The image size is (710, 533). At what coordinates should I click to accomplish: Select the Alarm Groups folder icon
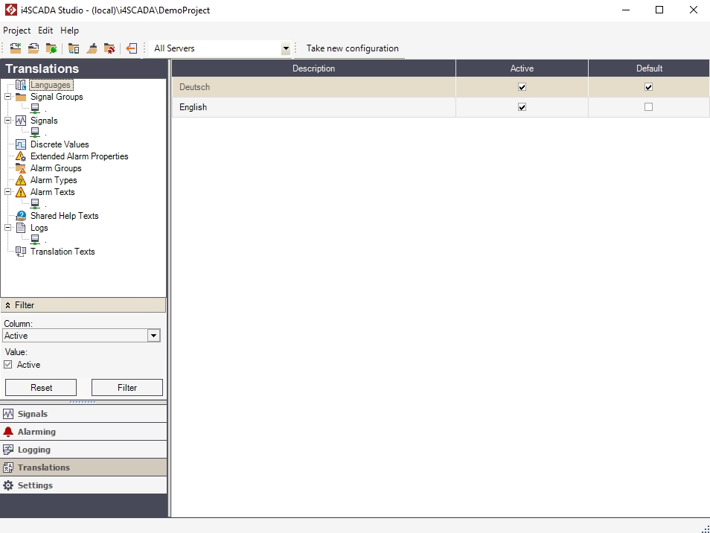coord(21,167)
